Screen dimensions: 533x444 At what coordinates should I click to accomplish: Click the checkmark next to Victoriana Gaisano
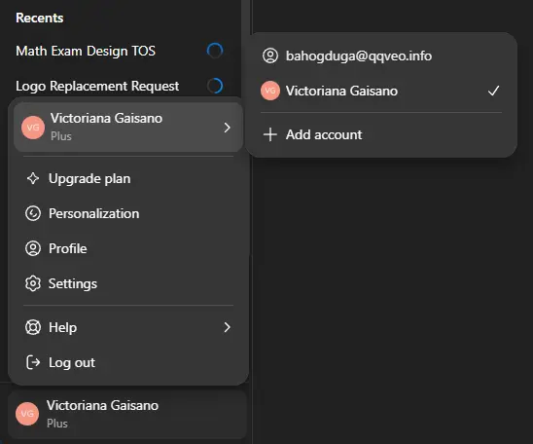(493, 91)
